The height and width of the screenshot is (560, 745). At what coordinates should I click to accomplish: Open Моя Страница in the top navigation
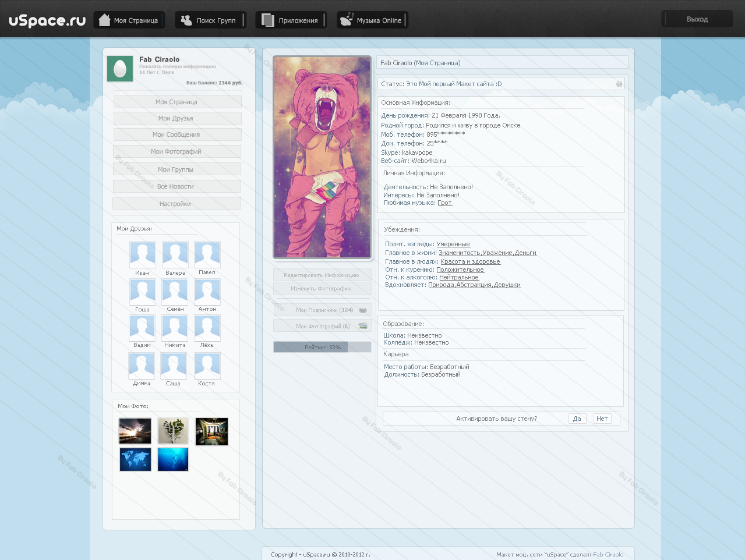129,20
